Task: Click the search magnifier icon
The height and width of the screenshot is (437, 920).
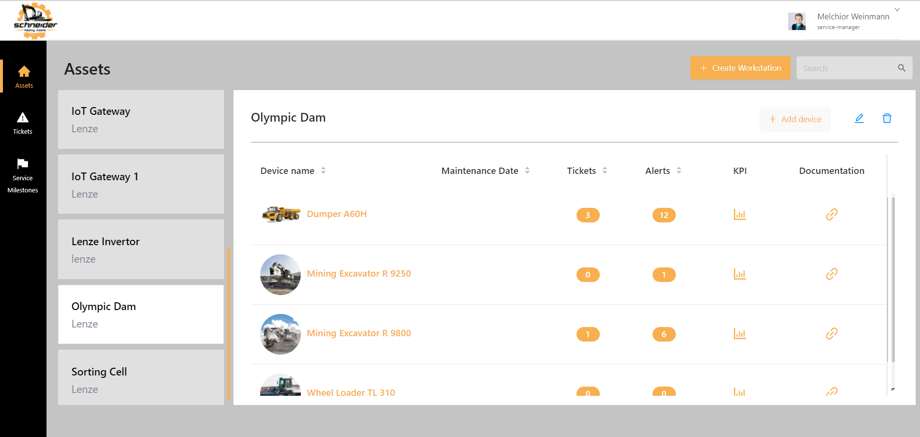Action: coord(901,68)
